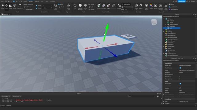The width and height of the screenshot is (197, 110).
Task: Switch to the AVATAR ribbon tab
Action: (x=37, y=1)
